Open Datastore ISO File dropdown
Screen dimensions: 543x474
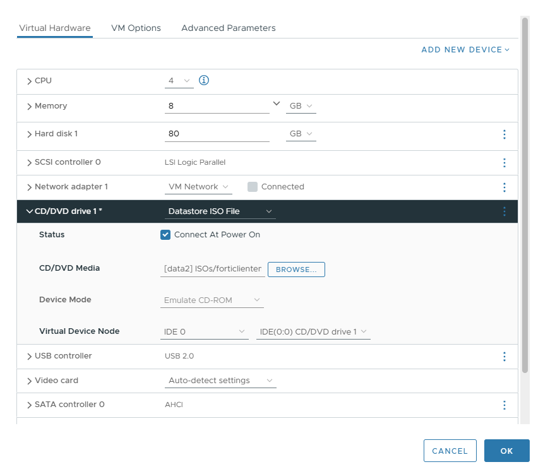(220, 211)
